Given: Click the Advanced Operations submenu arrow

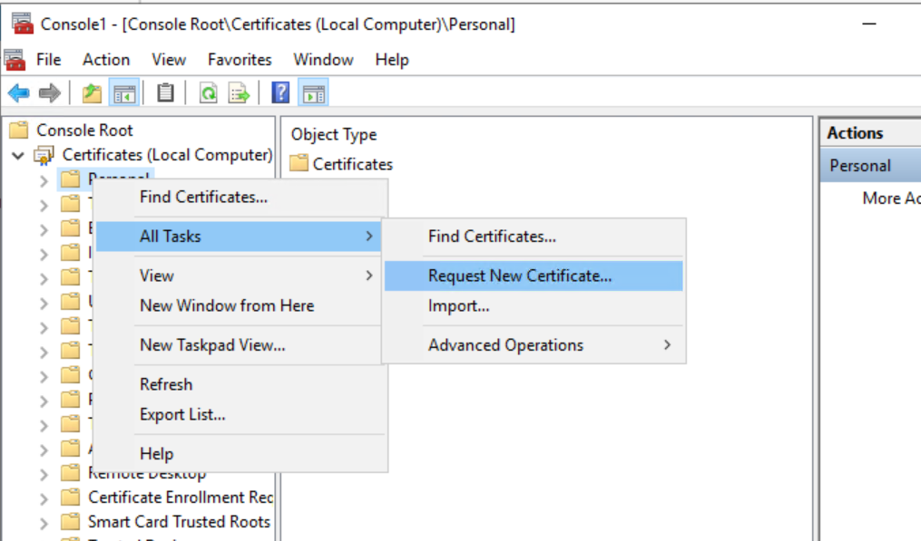Looking at the screenshot, I should (667, 345).
